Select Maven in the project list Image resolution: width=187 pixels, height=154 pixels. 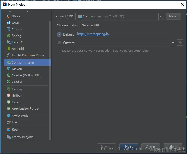[x=27, y=69]
